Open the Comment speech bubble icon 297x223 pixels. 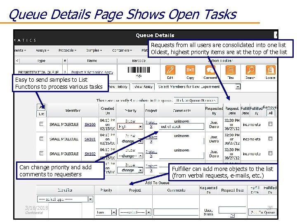coord(210,70)
